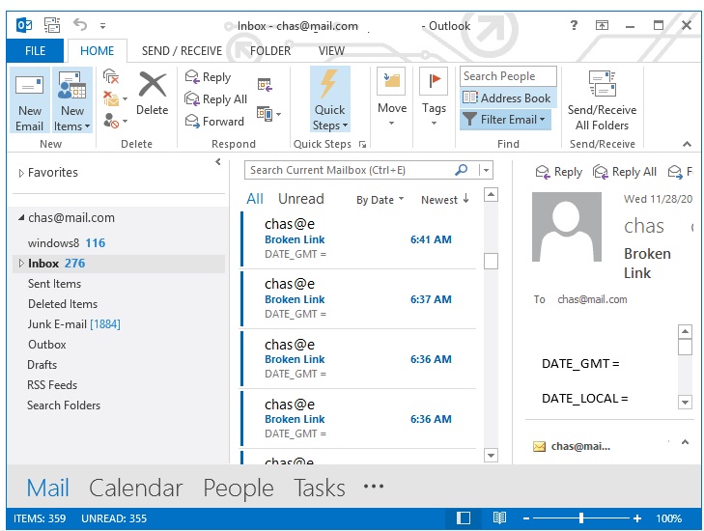Toggle the Newest sort order
The image size is (704, 531).
click(x=445, y=199)
